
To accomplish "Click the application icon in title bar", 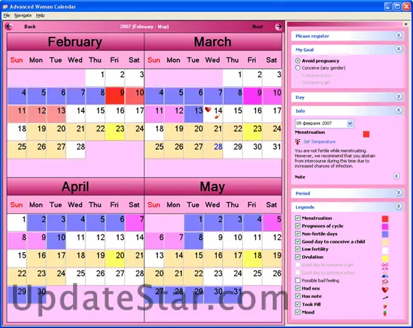I will (5, 6).
